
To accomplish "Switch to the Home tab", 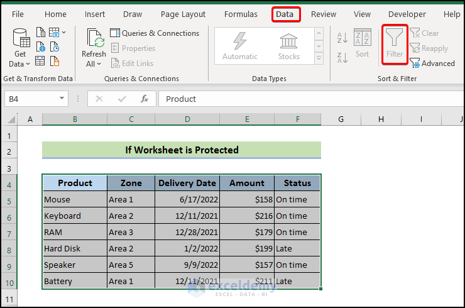I will pyautogui.click(x=55, y=14).
